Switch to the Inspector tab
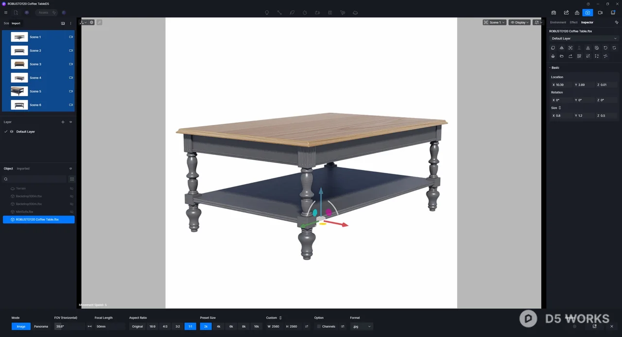This screenshot has height=337, width=622. click(x=587, y=22)
